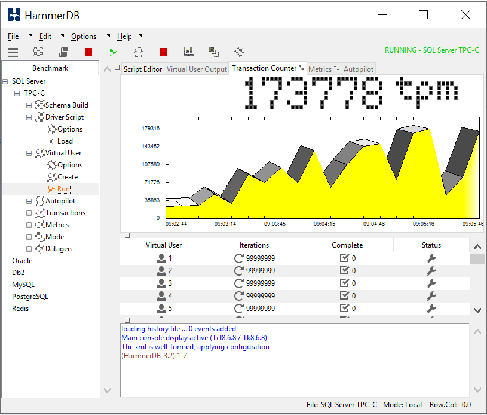This screenshot has width=487, height=415.
Task: Click the File menu dropdown arrow
Action: coord(30,36)
